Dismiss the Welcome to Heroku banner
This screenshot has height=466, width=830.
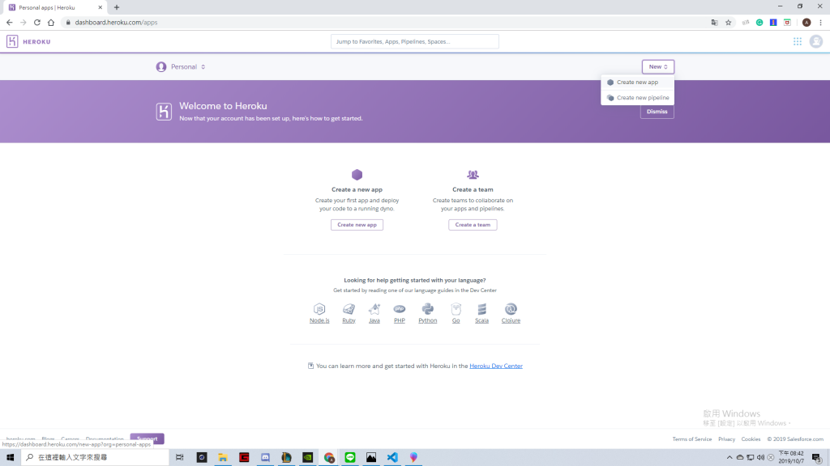point(657,112)
